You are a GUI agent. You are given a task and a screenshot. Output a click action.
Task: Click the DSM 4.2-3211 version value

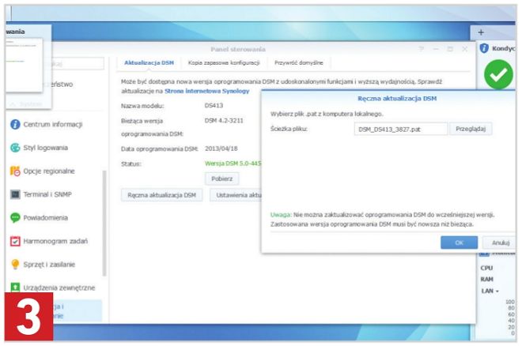tap(224, 120)
